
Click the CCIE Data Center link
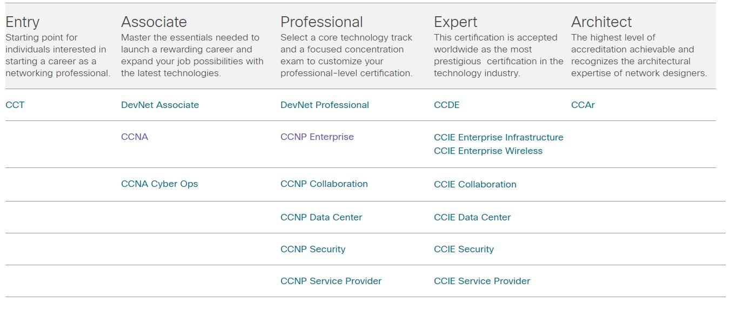click(472, 217)
